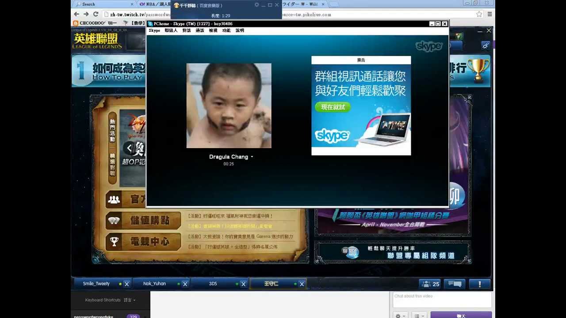Image resolution: width=566 pixels, height=318 pixels.
Task: Click the rocket icon in LoL client
Action: tap(486, 45)
